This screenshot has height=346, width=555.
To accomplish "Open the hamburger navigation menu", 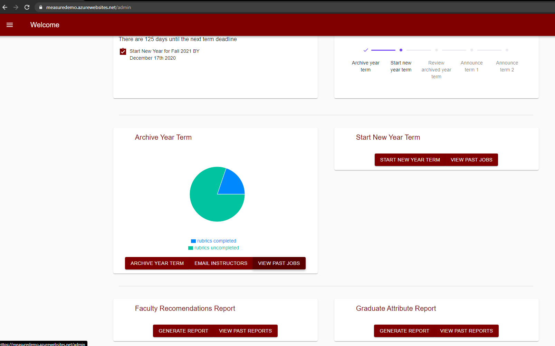I will [10, 25].
